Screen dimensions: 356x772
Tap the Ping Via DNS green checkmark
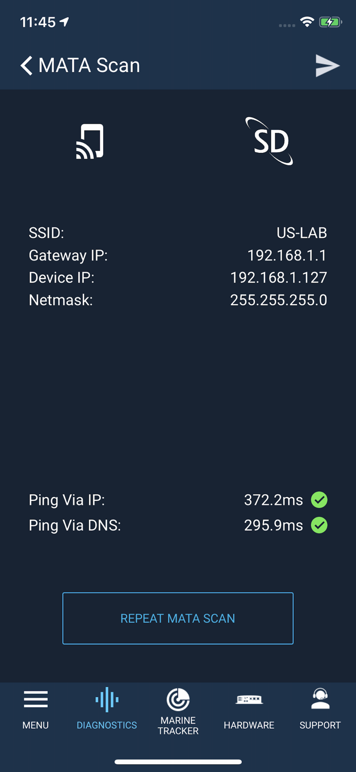[x=319, y=525]
